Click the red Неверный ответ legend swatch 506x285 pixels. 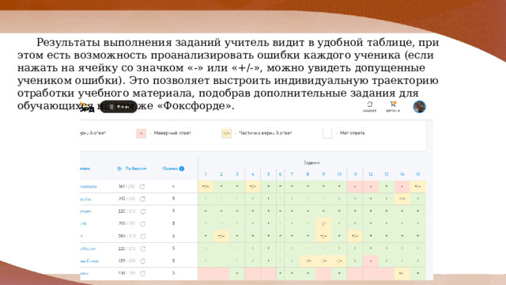(141, 133)
